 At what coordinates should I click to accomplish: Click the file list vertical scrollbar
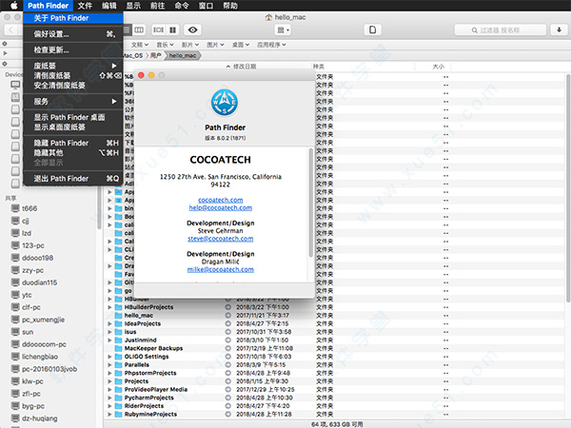pyautogui.click(x=568, y=187)
